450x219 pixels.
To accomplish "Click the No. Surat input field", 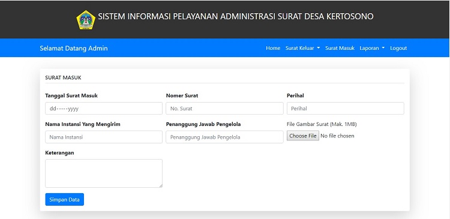I will pos(224,109).
